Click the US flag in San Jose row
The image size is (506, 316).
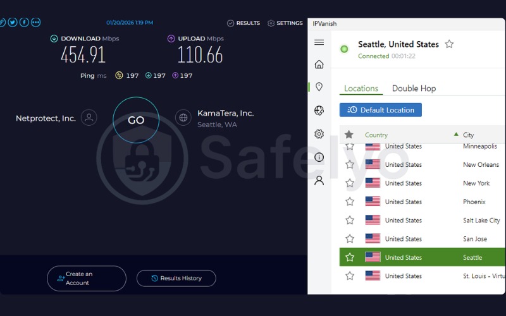pos(373,239)
